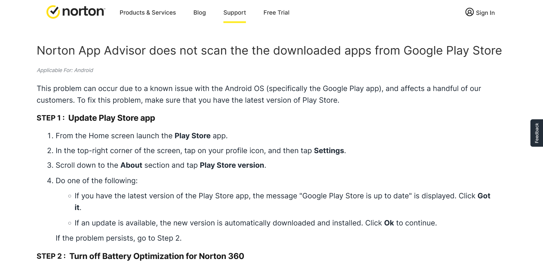Image resolution: width=543 pixels, height=266 pixels.
Task: Click 'Do one of the following:' line
Action: coord(96,181)
